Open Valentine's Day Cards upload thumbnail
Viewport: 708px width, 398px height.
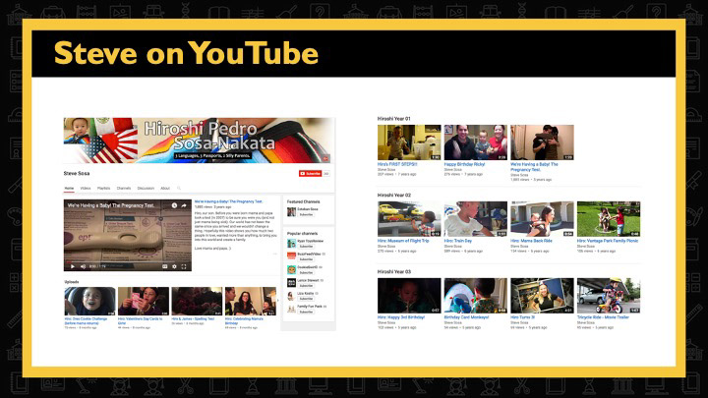coord(144,301)
